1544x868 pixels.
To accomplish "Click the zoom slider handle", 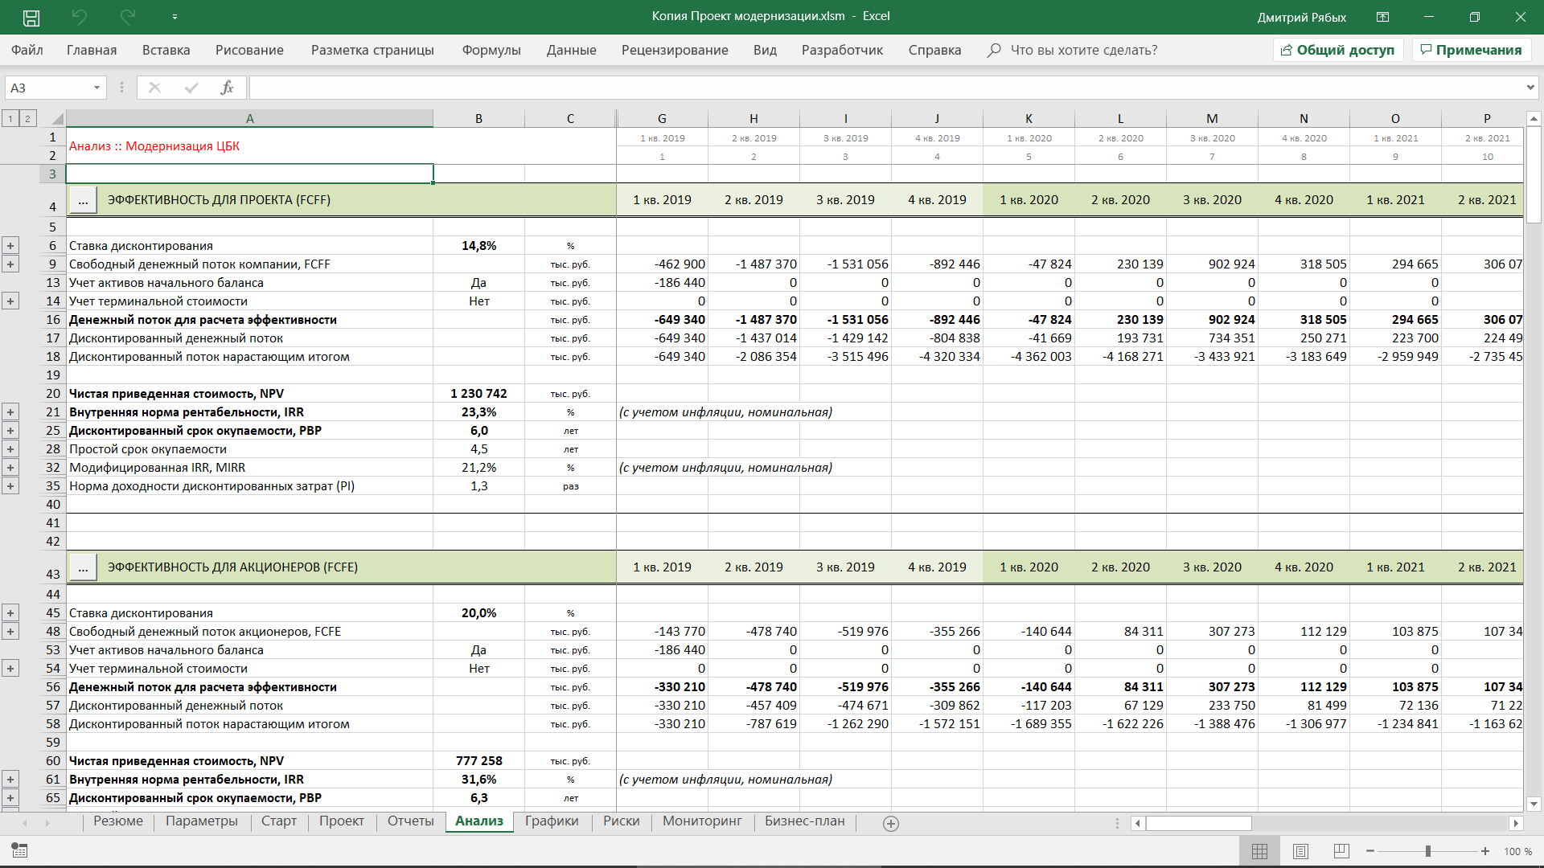I will [1428, 851].
